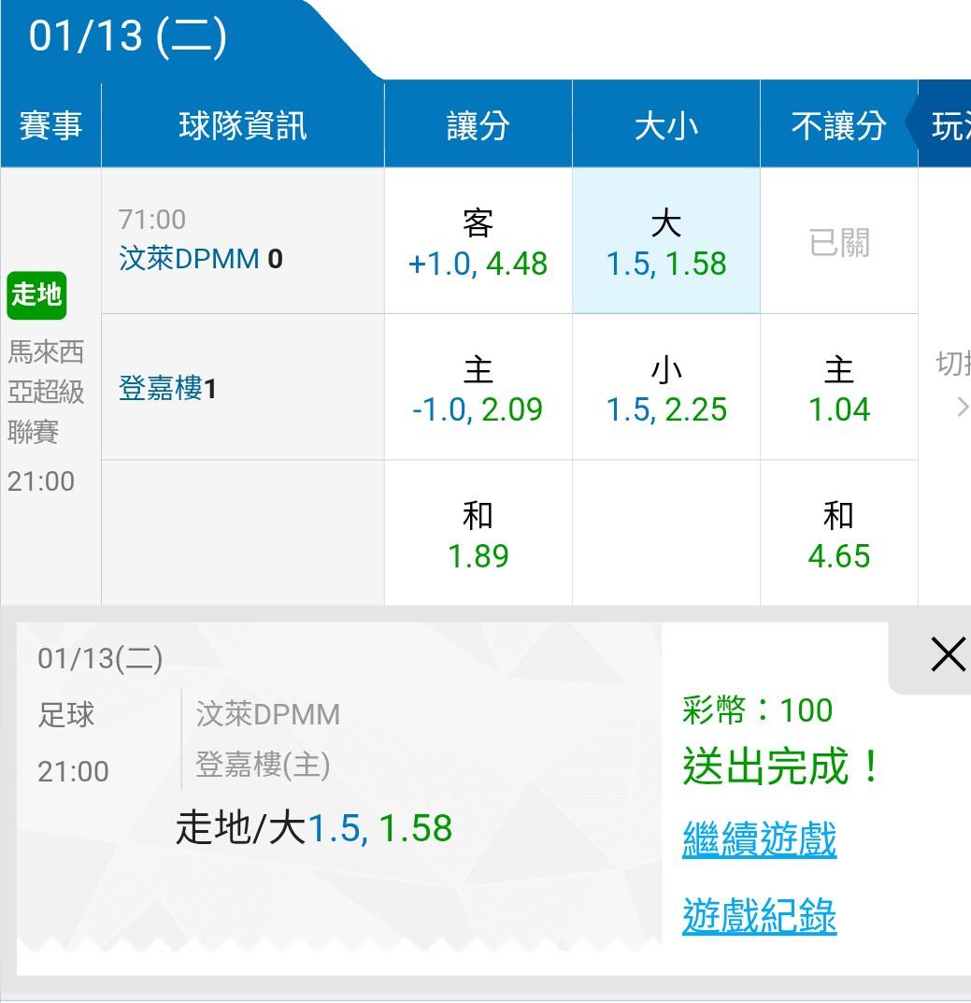
Task: Click the green 走地 live badge
Action: [36, 294]
